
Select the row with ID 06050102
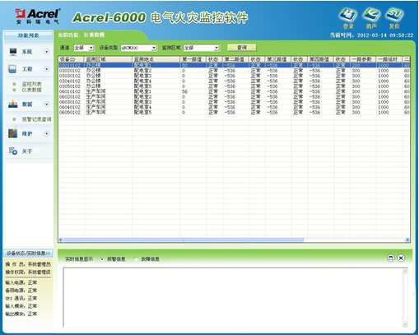click(235, 112)
